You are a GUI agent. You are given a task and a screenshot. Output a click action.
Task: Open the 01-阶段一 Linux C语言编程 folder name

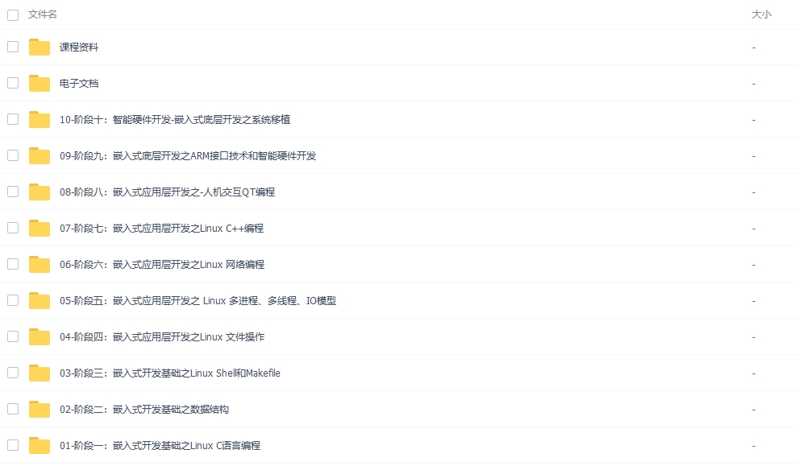[x=160, y=446]
